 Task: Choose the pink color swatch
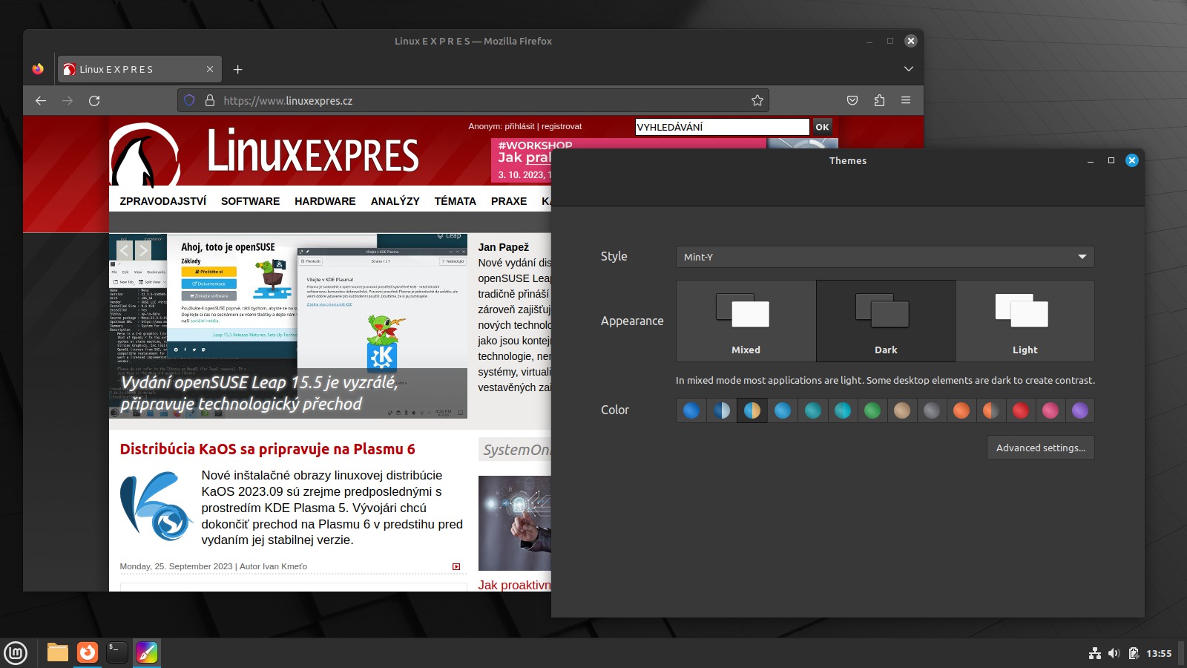click(1050, 410)
